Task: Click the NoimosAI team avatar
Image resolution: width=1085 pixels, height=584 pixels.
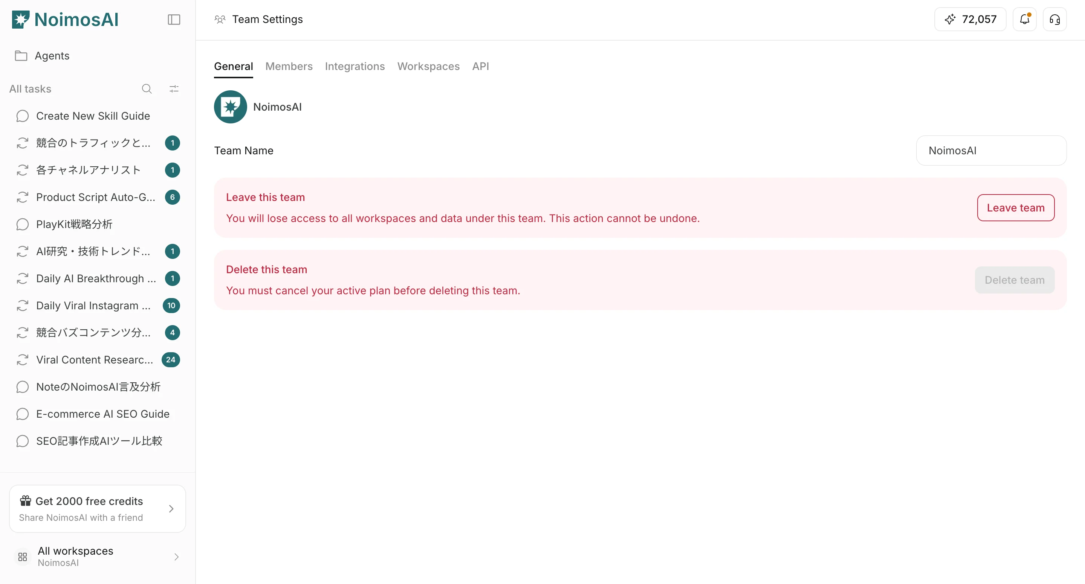Action: coord(231,107)
